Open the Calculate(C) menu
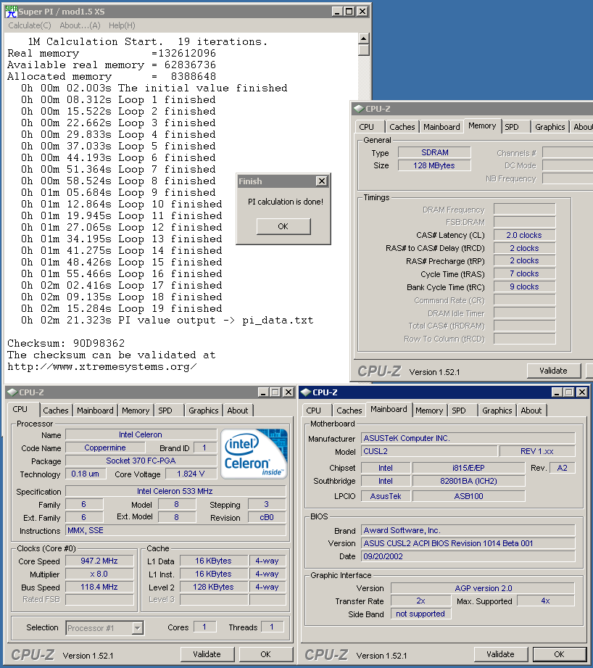This screenshot has width=593, height=668. [x=29, y=25]
